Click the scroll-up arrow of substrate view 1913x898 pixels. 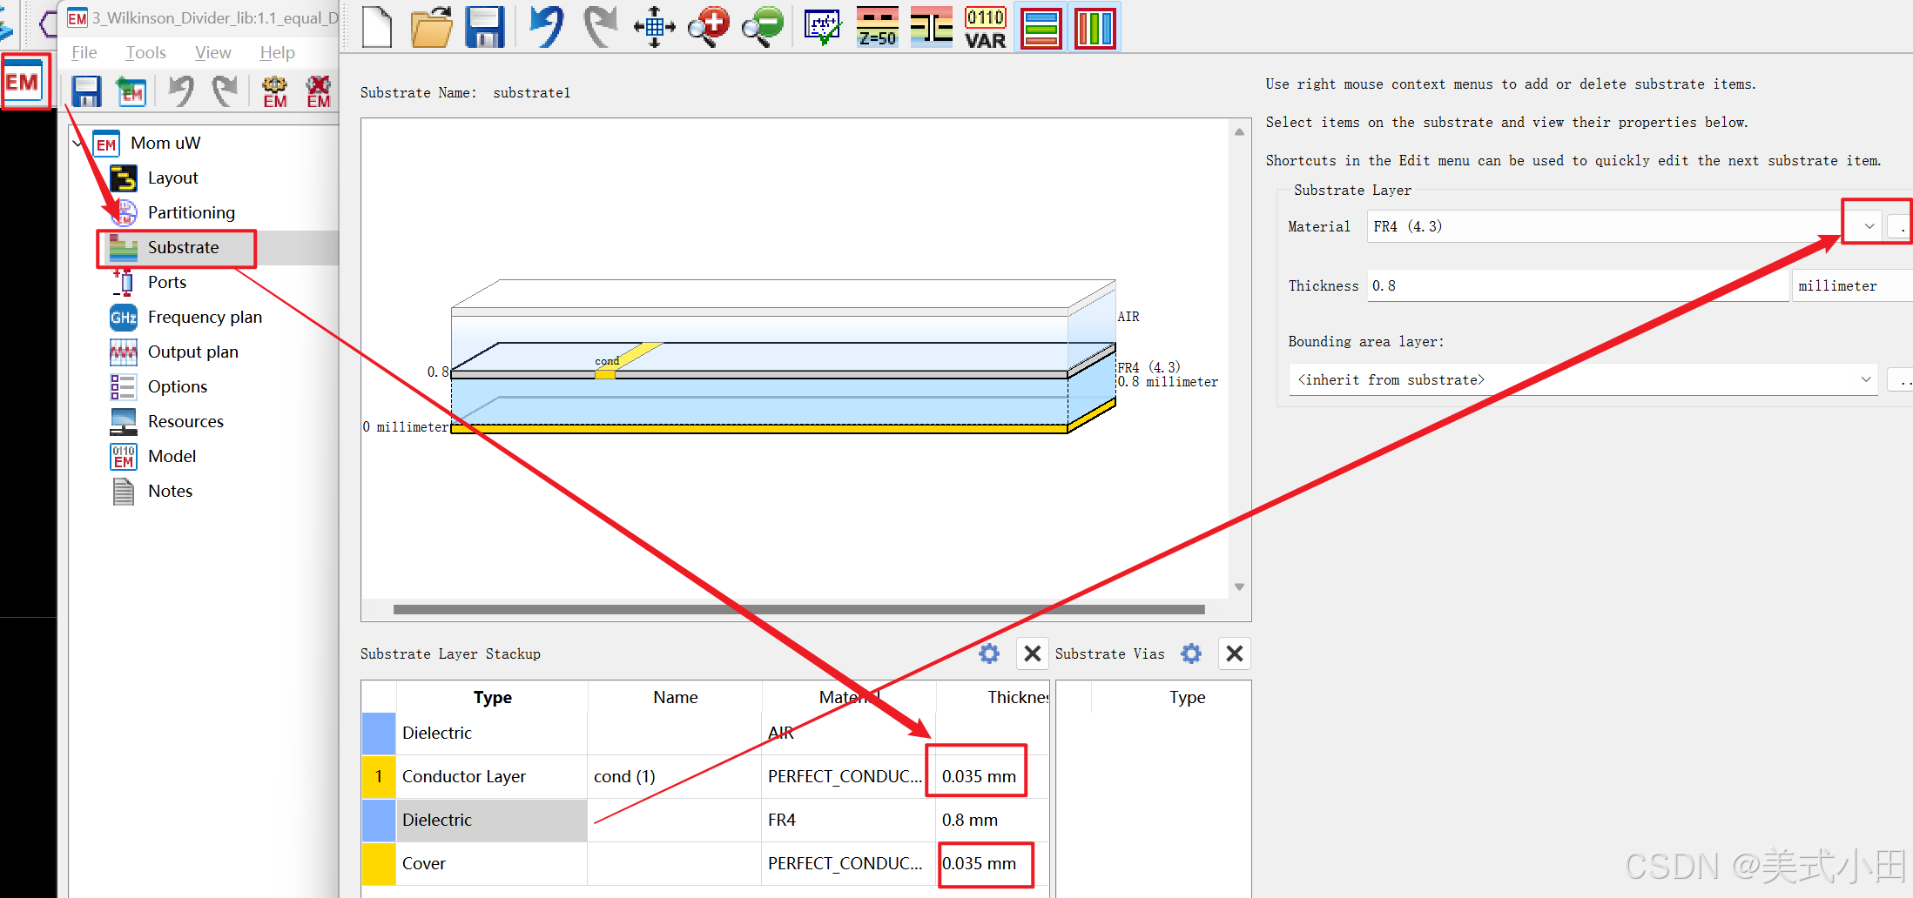tap(1239, 131)
